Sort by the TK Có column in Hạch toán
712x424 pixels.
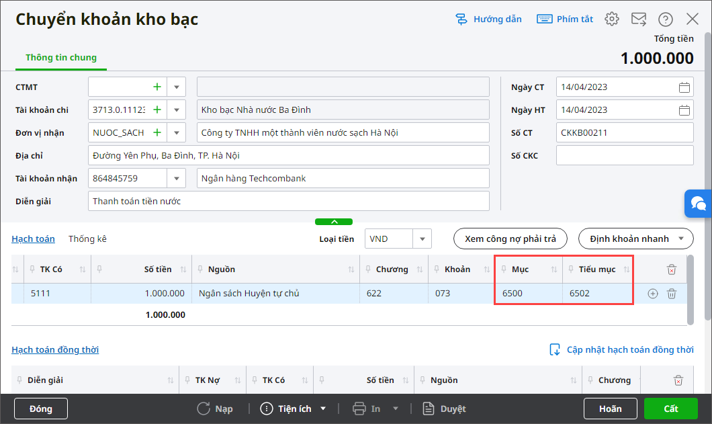(83, 269)
